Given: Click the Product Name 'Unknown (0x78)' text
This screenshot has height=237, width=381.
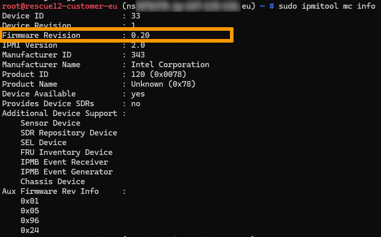Looking at the screenshot, I should pos(163,84).
